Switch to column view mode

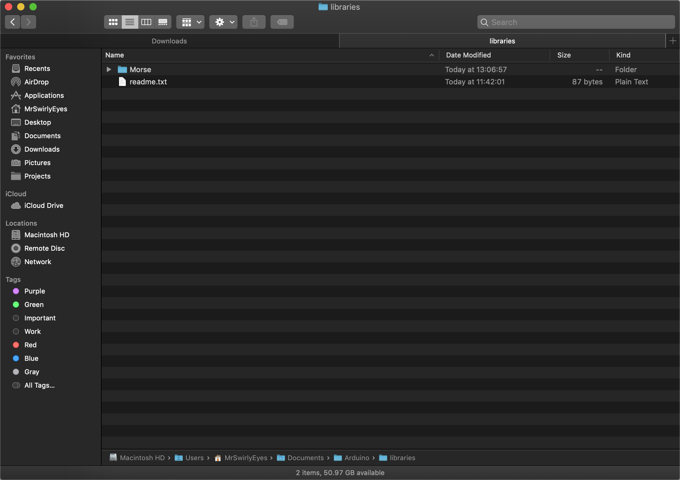(146, 22)
